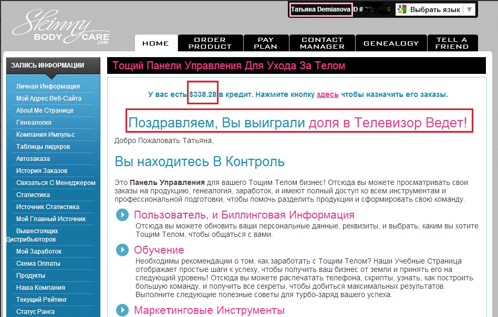Viewport: 498px width, 317px height.
Task: Click arrow icon beside Маркетинговые Инструменты
Action: coord(122,310)
